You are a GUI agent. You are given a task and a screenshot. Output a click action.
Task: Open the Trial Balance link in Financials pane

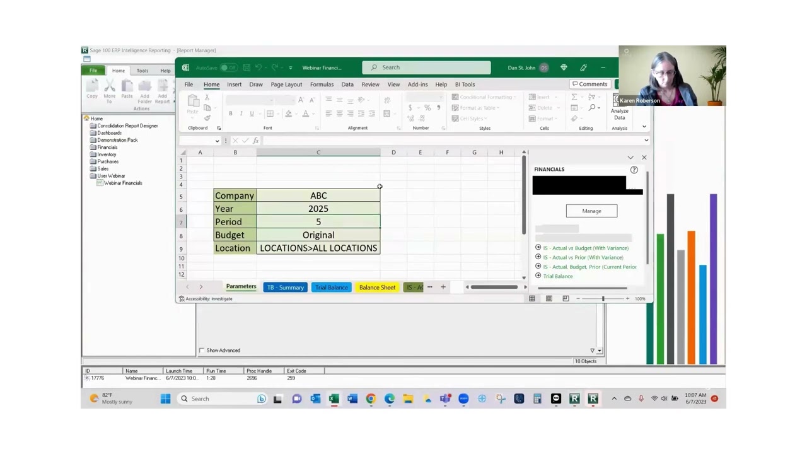click(x=558, y=276)
